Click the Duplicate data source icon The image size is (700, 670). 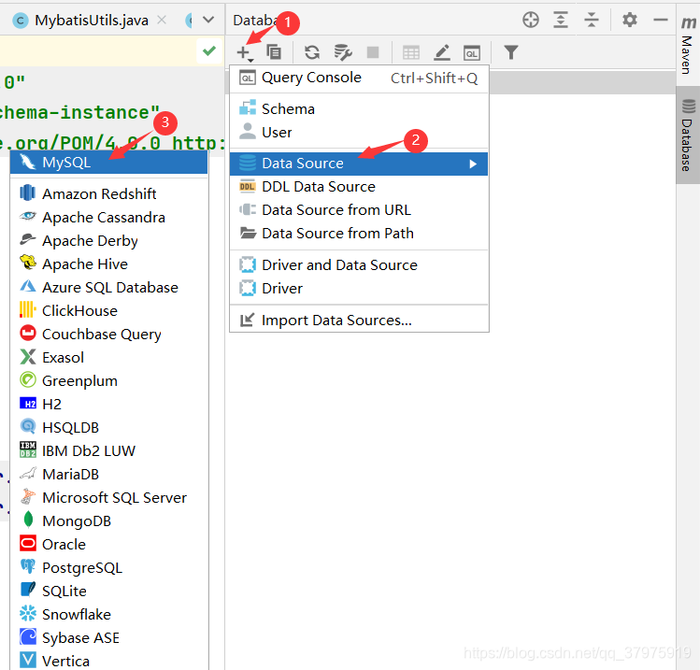(274, 52)
